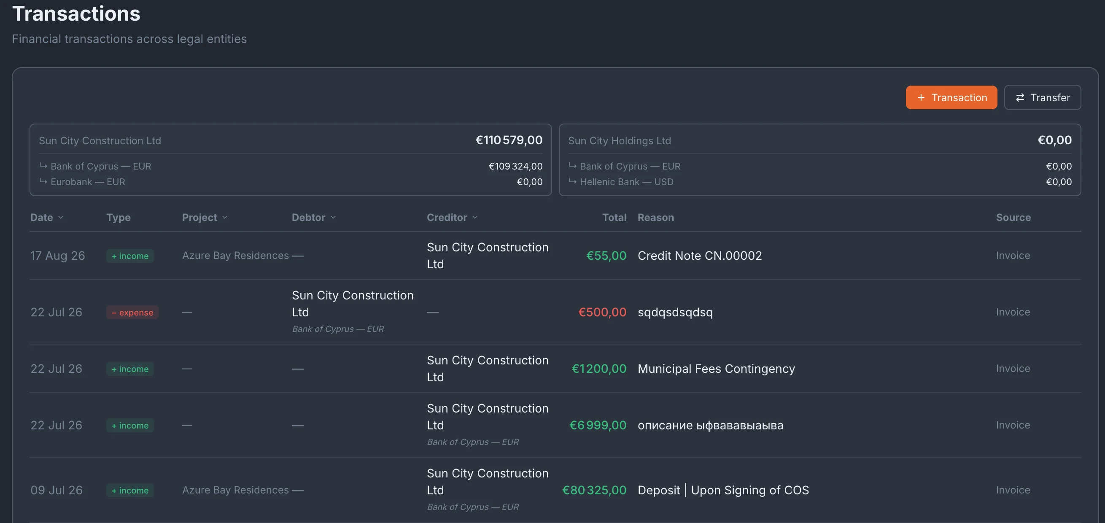This screenshot has height=523, width=1105.
Task: Click the €6 999,00 income amount
Action: click(598, 425)
